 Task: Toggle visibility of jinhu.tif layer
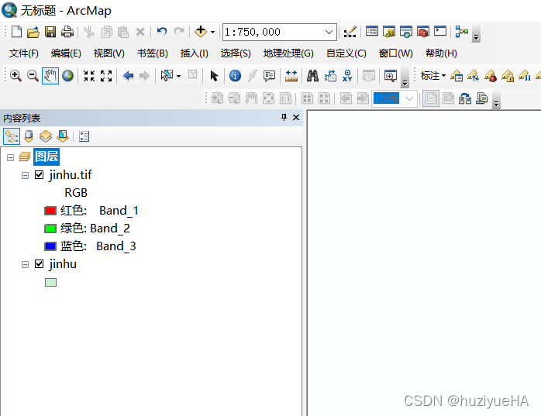pos(40,175)
